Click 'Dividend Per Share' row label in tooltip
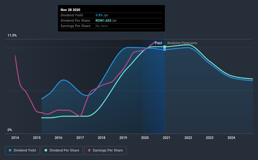Screen dimensions: 258x160 point(75,20)
